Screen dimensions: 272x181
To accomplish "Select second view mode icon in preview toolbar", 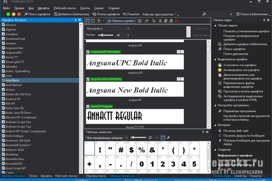I will [x=93, y=21].
